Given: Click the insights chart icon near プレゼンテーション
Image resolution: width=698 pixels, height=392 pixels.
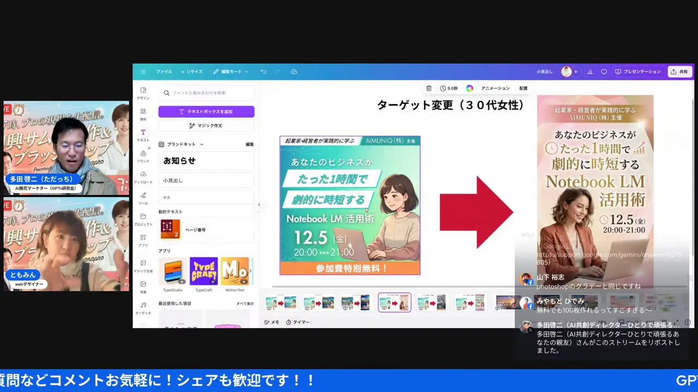Looking at the screenshot, I should coord(589,71).
